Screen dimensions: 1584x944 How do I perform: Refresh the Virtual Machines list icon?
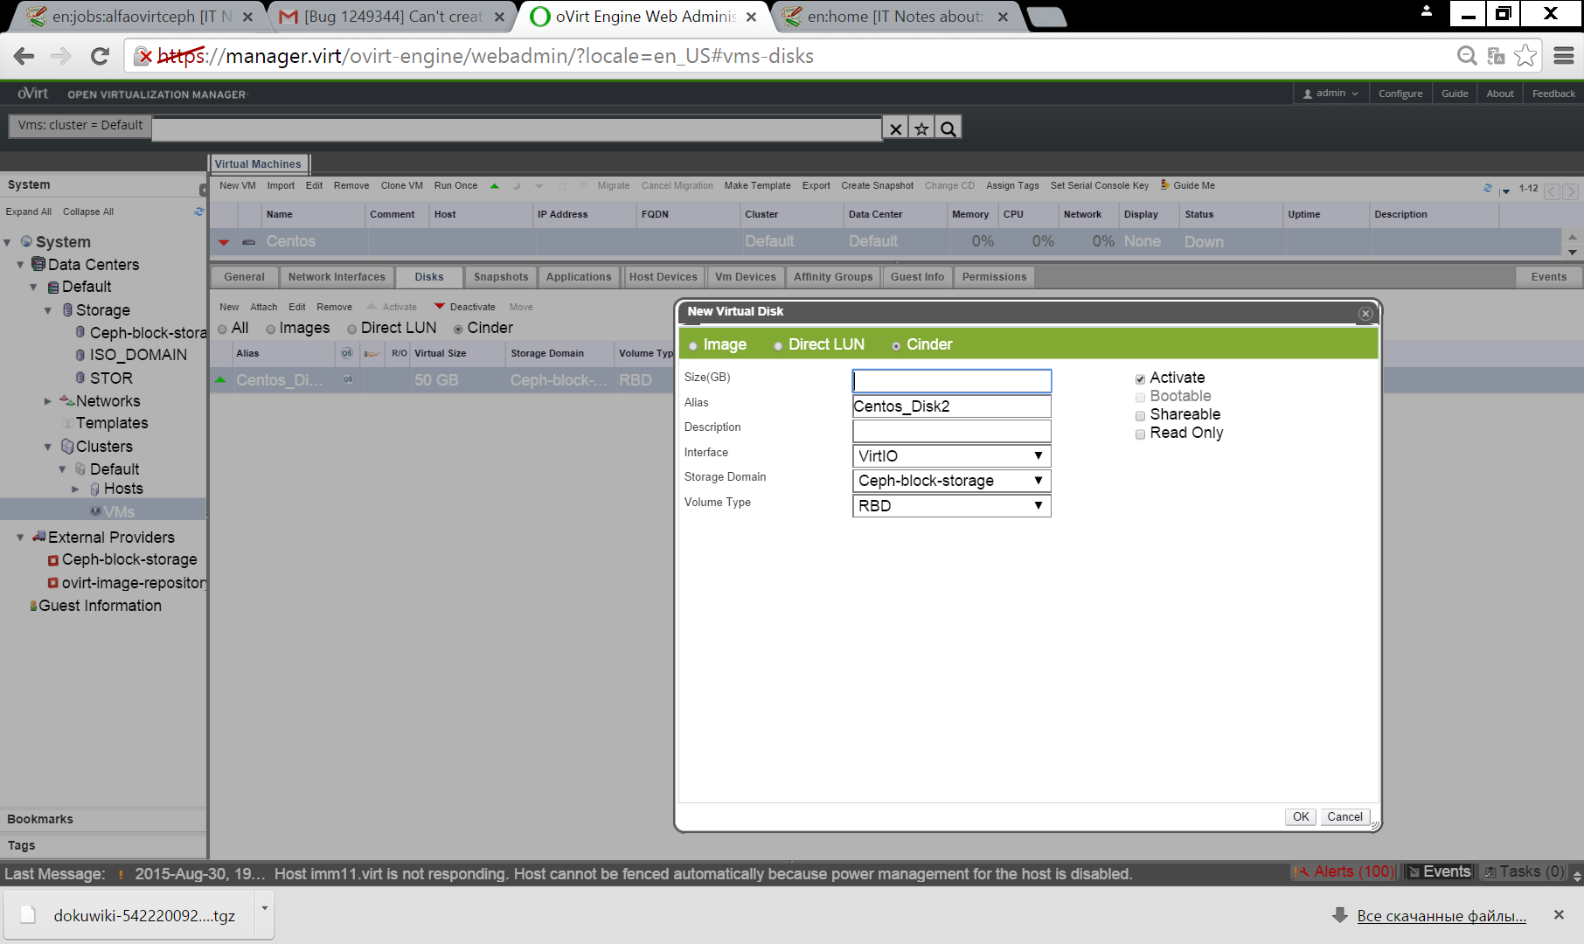click(1488, 188)
